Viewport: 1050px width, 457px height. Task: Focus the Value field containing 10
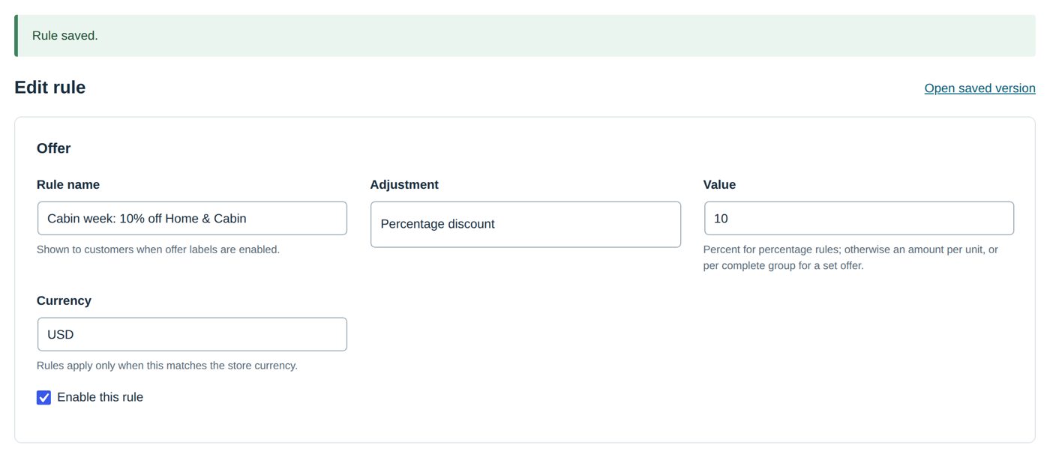coord(859,218)
